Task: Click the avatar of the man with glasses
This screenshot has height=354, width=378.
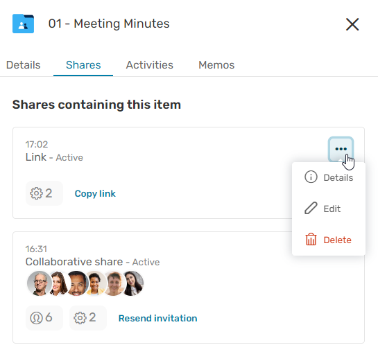Action: pyautogui.click(x=40, y=283)
